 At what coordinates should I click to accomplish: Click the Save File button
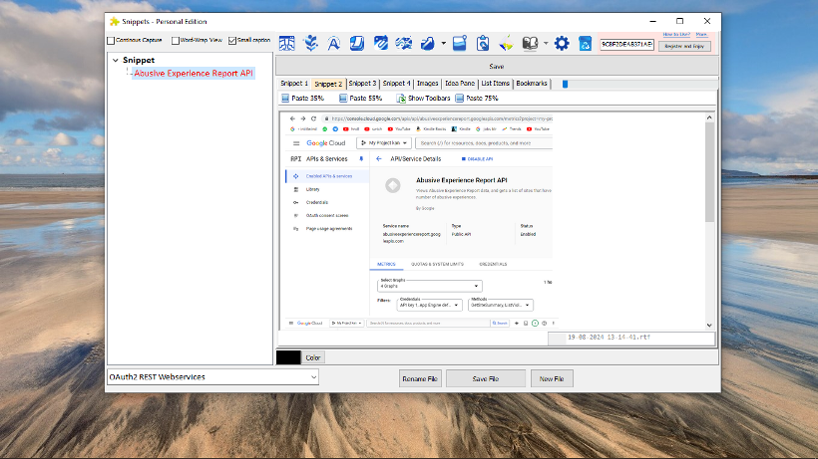point(486,379)
